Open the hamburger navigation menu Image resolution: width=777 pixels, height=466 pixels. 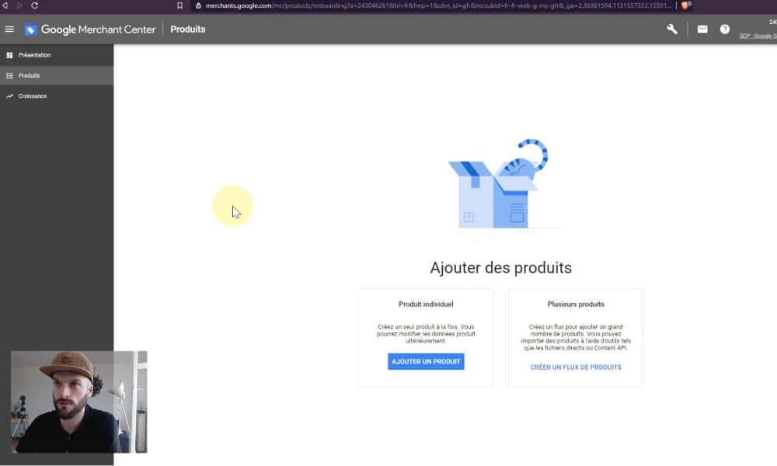(9, 30)
